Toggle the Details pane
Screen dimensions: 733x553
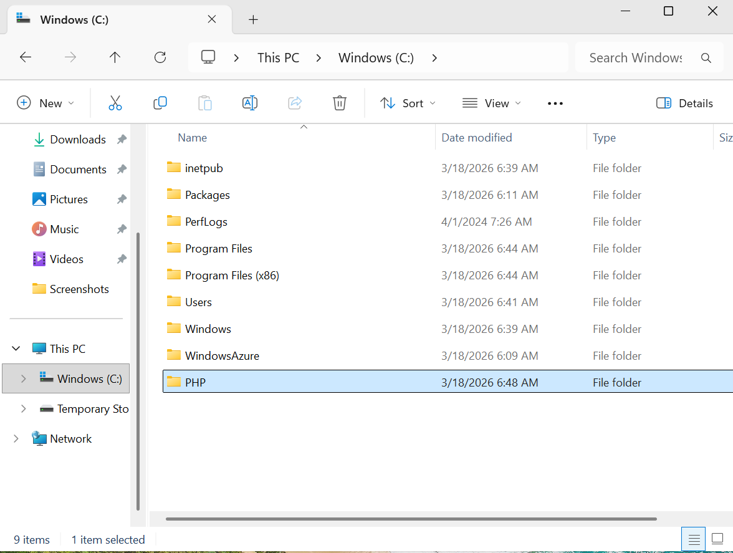[684, 103]
